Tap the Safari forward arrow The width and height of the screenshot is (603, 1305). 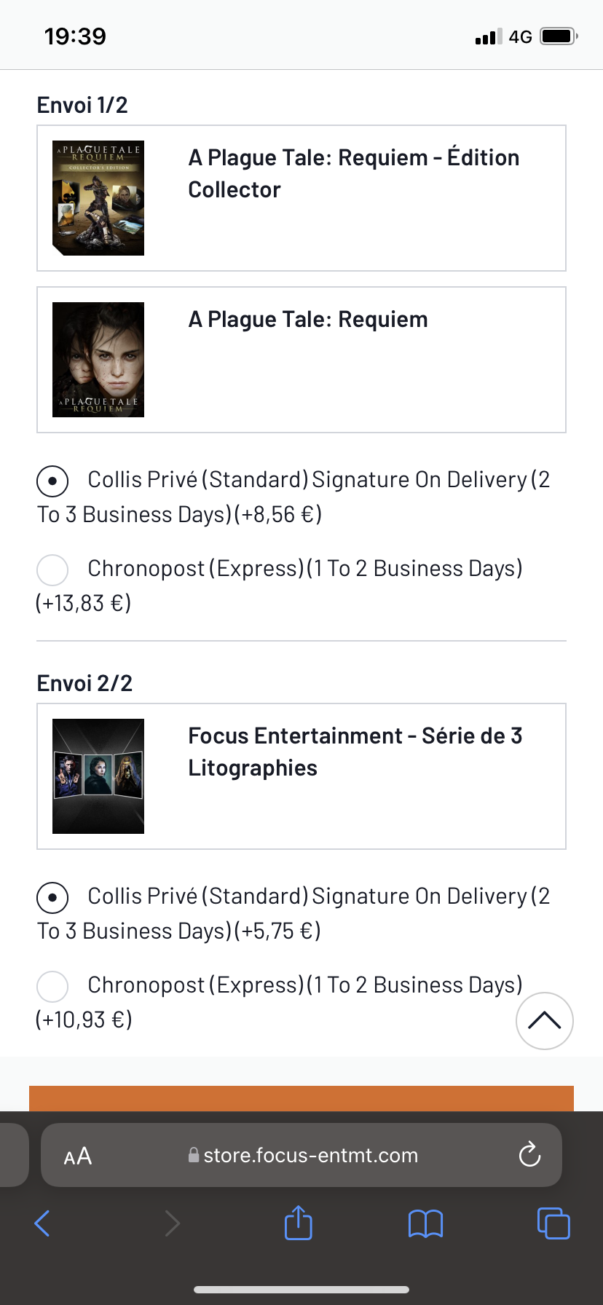pyautogui.click(x=172, y=1223)
